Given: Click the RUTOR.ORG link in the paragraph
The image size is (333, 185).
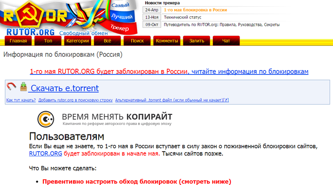Looking at the screenshot, I should click(45, 154).
